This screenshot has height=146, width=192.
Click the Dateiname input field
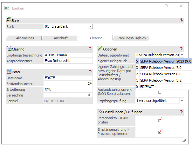click(x=68, y=78)
